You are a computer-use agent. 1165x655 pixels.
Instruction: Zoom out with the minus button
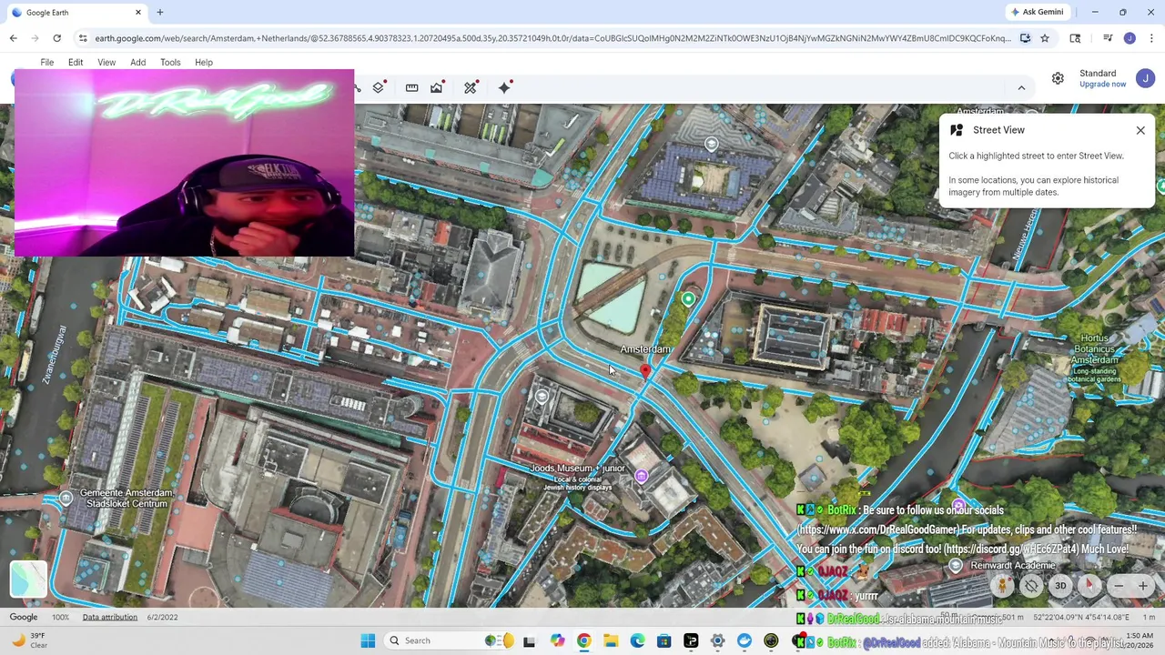pos(1119,586)
